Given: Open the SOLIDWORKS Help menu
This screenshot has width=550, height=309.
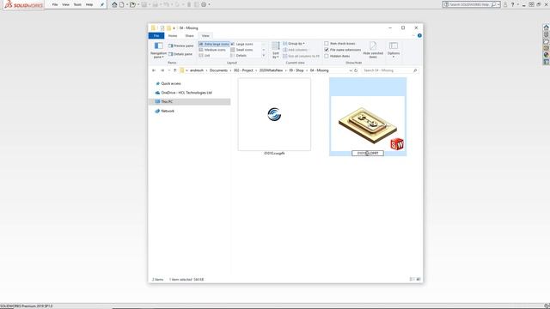Looking at the screenshot, I should pos(89,4).
